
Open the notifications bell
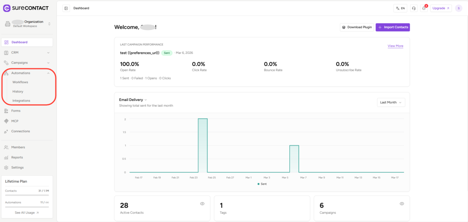424,8
